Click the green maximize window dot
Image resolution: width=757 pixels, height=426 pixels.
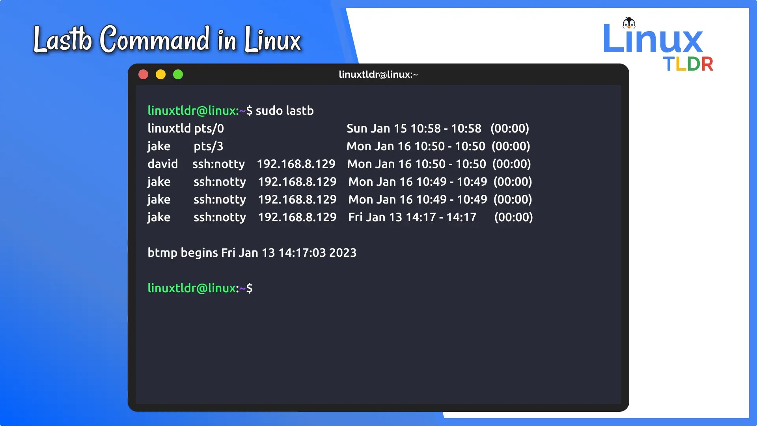(178, 75)
